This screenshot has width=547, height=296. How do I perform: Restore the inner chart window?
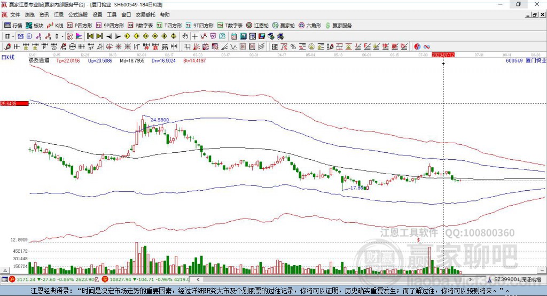[x=534, y=14]
